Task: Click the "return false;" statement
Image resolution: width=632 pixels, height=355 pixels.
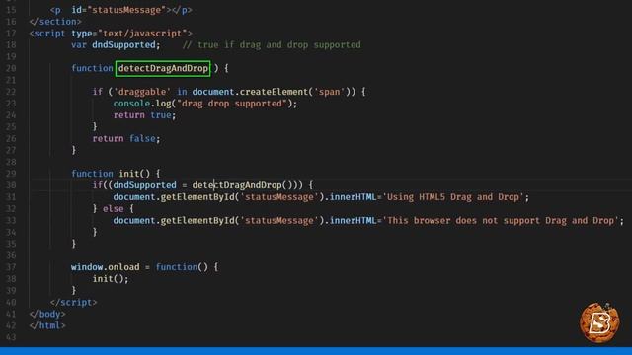Action: pyautogui.click(x=126, y=138)
